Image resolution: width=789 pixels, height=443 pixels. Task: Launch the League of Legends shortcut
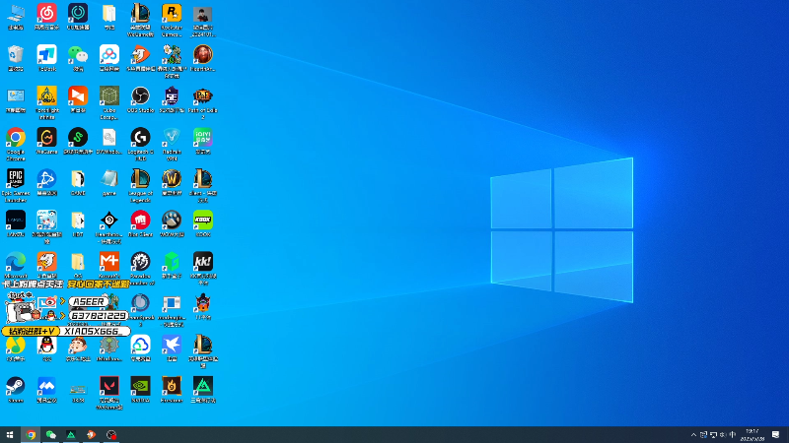coord(140,186)
